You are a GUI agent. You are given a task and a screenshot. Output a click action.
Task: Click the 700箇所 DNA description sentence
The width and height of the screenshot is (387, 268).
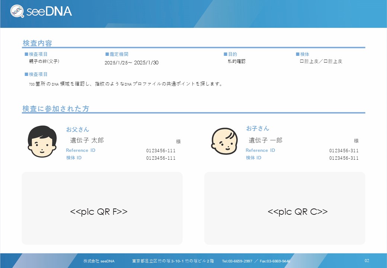(126, 84)
